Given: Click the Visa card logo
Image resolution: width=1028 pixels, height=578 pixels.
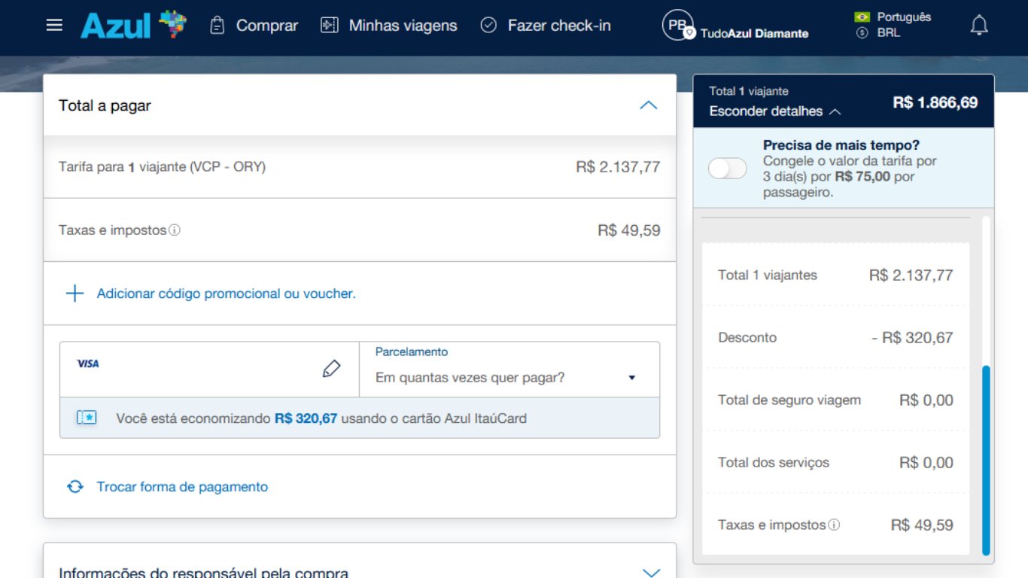Looking at the screenshot, I should (88, 364).
